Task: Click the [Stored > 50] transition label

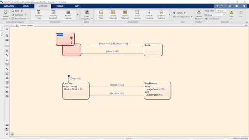Action: (x=117, y=85)
